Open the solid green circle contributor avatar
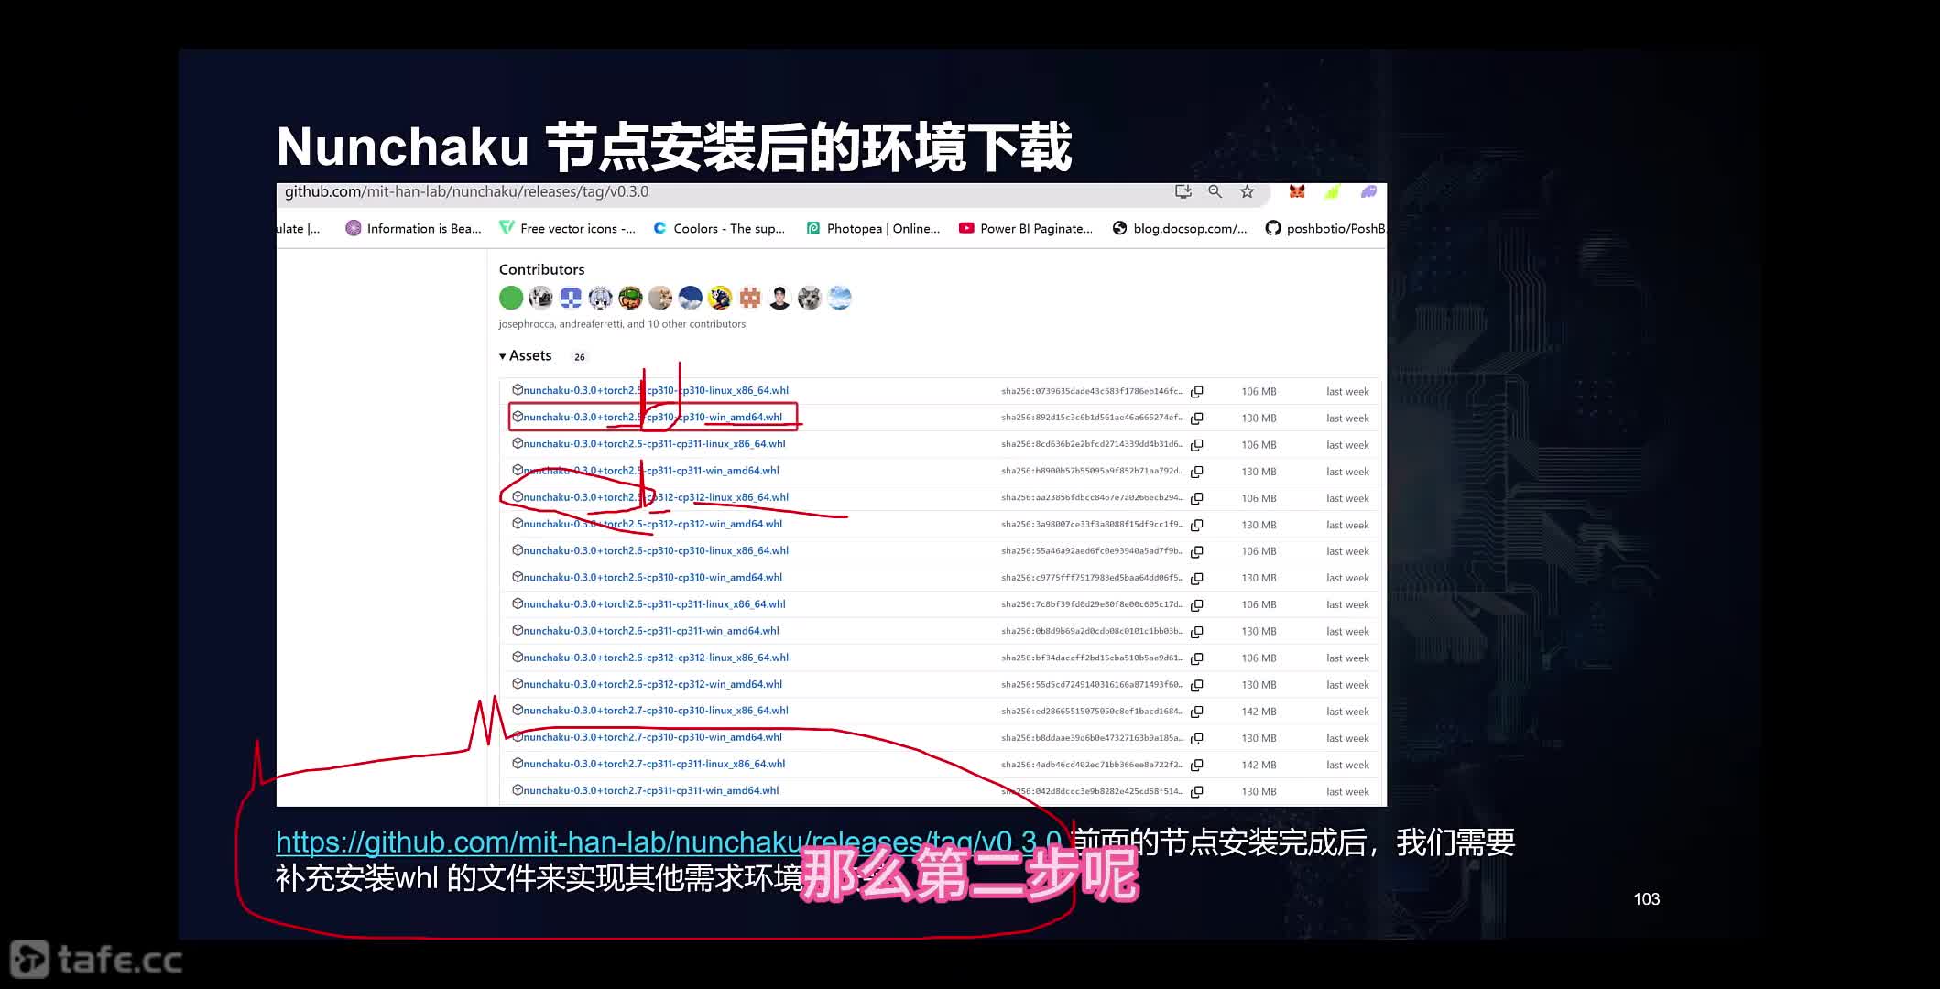1940x989 pixels. click(x=511, y=298)
